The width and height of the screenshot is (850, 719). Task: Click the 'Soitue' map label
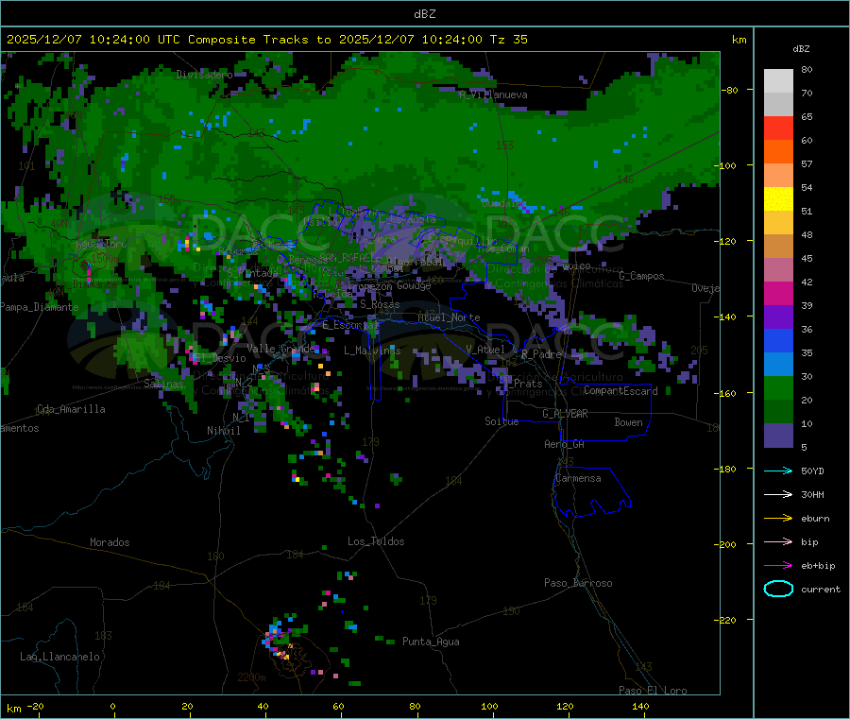tap(501, 421)
